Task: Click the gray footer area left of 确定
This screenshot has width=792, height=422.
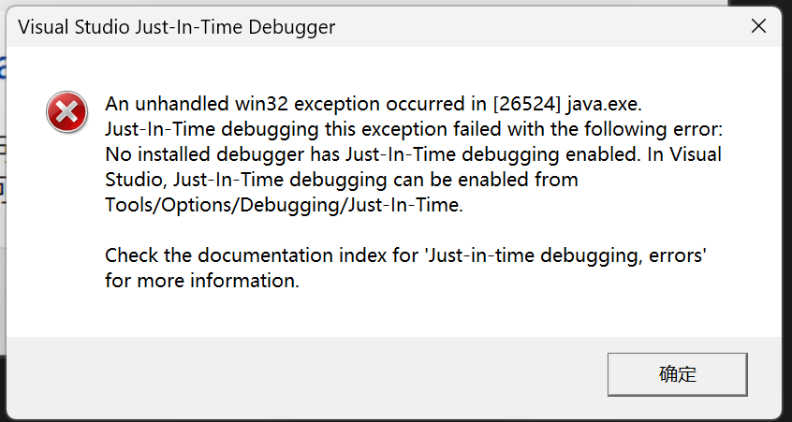Action: pos(300,374)
